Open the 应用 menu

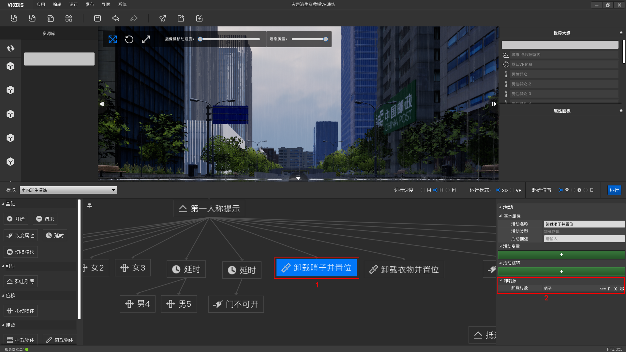[x=41, y=5]
